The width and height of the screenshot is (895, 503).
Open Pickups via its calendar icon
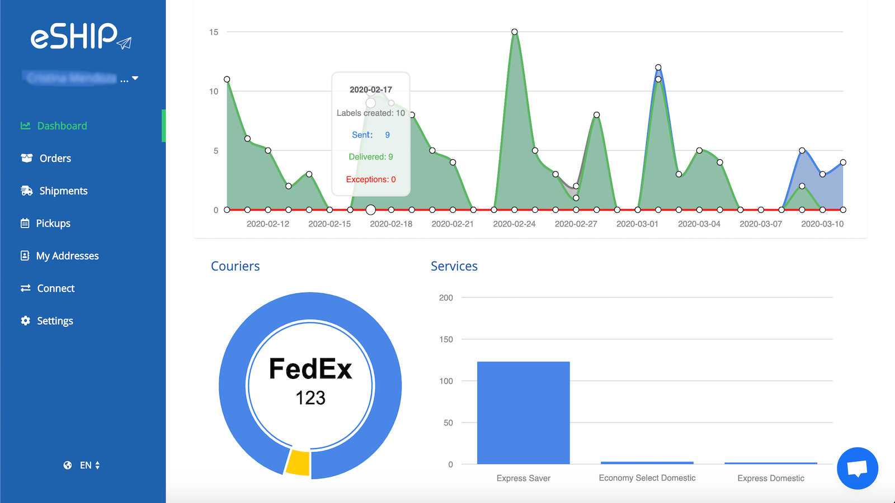pyautogui.click(x=25, y=223)
